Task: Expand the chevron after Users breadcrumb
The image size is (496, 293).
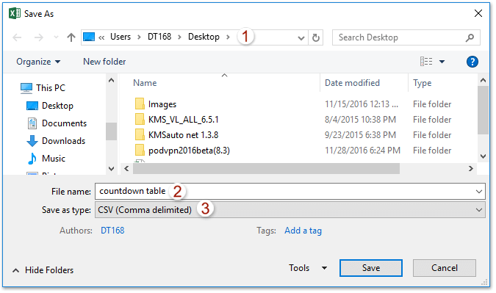Action: tap(139, 37)
